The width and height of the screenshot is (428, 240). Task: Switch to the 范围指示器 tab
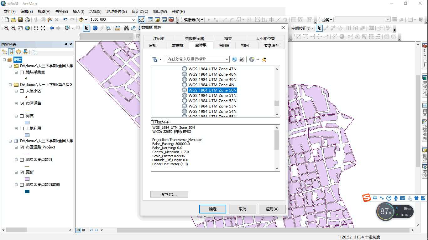(x=194, y=39)
